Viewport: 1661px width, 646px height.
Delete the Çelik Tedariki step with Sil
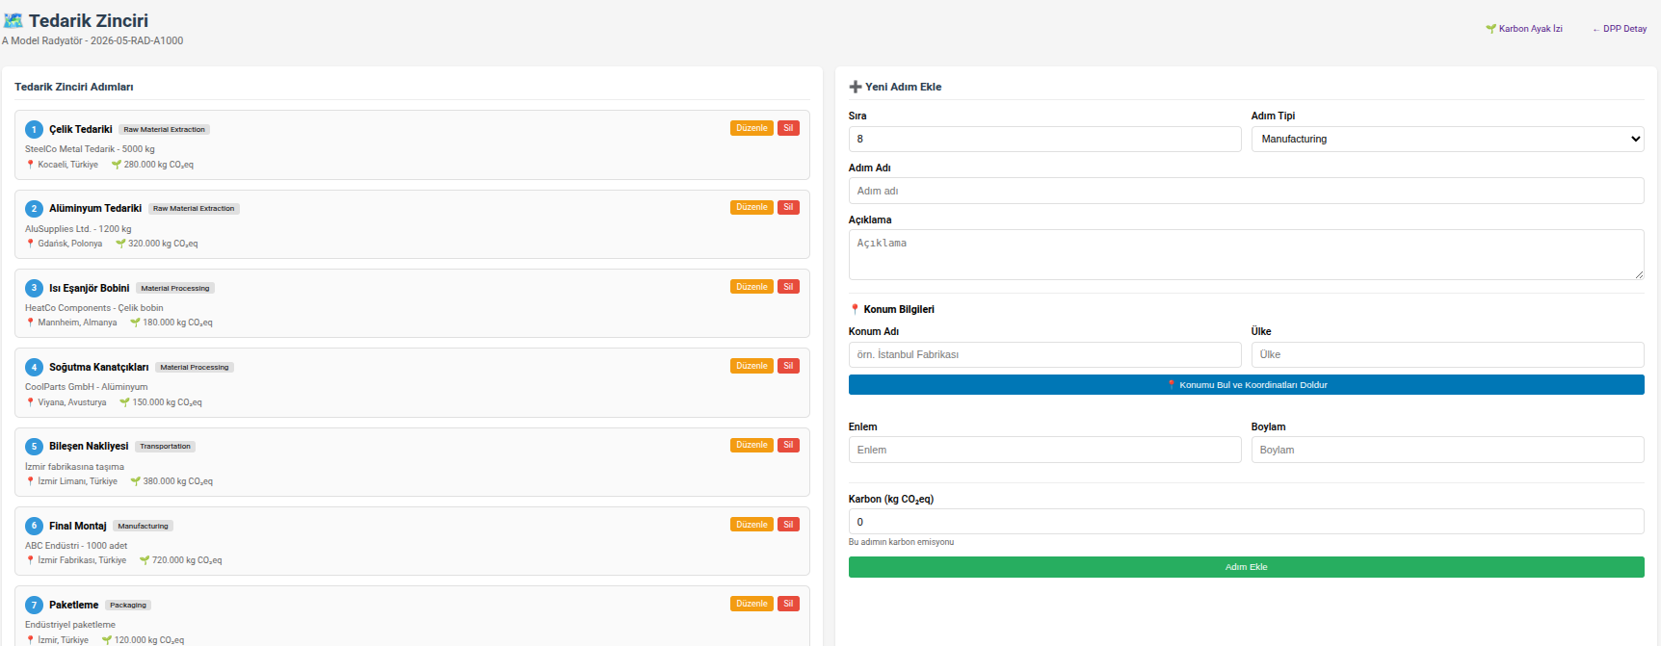pyautogui.click(x=788, y=128)
